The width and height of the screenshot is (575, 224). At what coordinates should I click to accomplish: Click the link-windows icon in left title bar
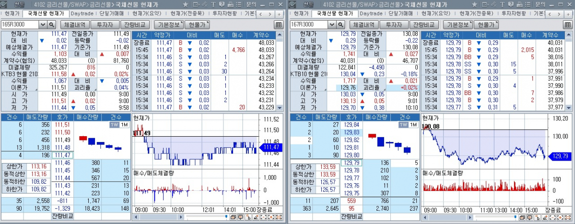pos(205,5)
